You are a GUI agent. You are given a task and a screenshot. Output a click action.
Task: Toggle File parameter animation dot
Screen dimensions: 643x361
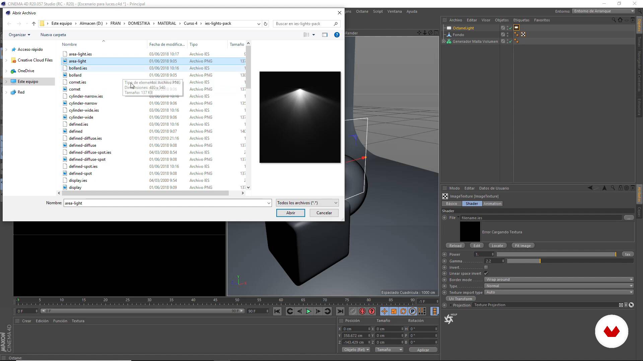444,218
